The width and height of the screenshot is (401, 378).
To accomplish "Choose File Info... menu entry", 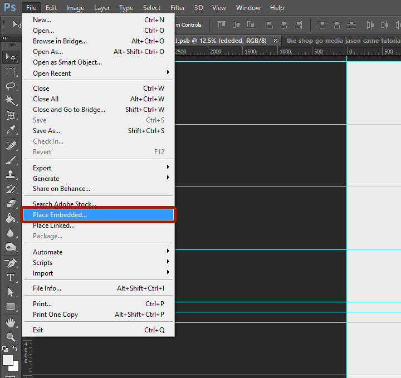I will 98,288.
